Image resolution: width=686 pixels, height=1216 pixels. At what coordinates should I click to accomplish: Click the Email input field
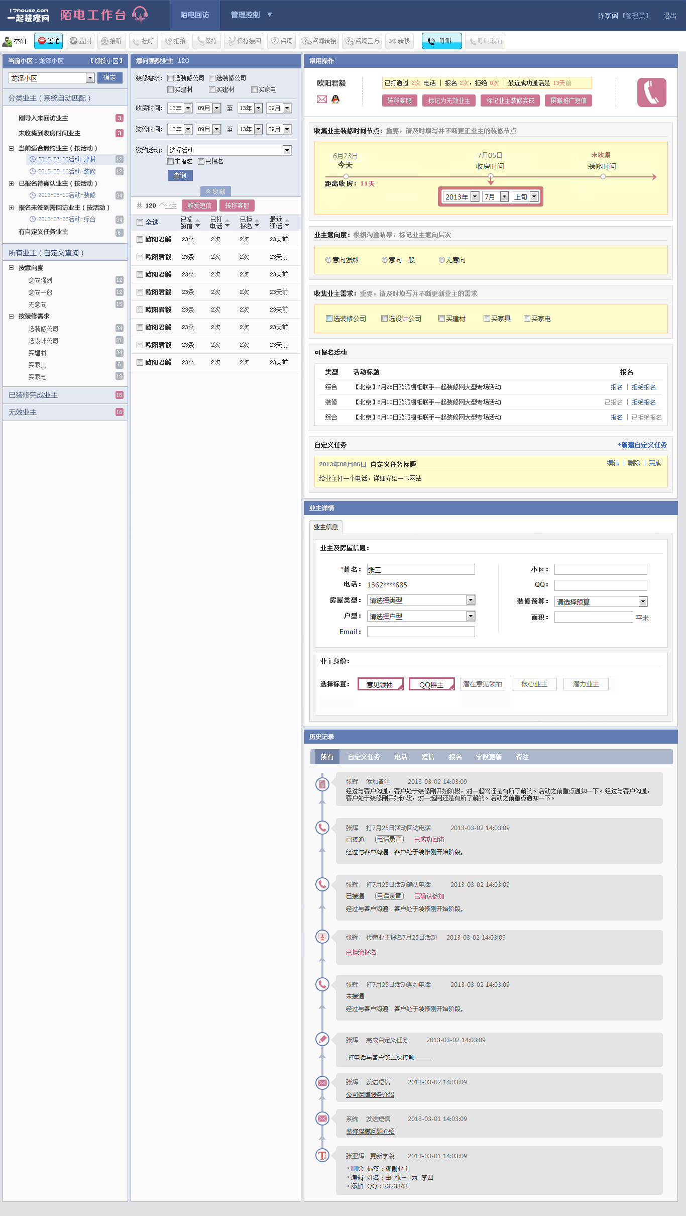pos(421,632)
